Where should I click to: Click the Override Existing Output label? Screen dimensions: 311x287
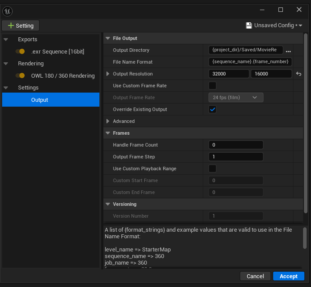[x=140, y=109]
